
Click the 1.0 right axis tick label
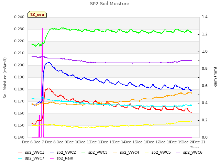tap(205, 52)
